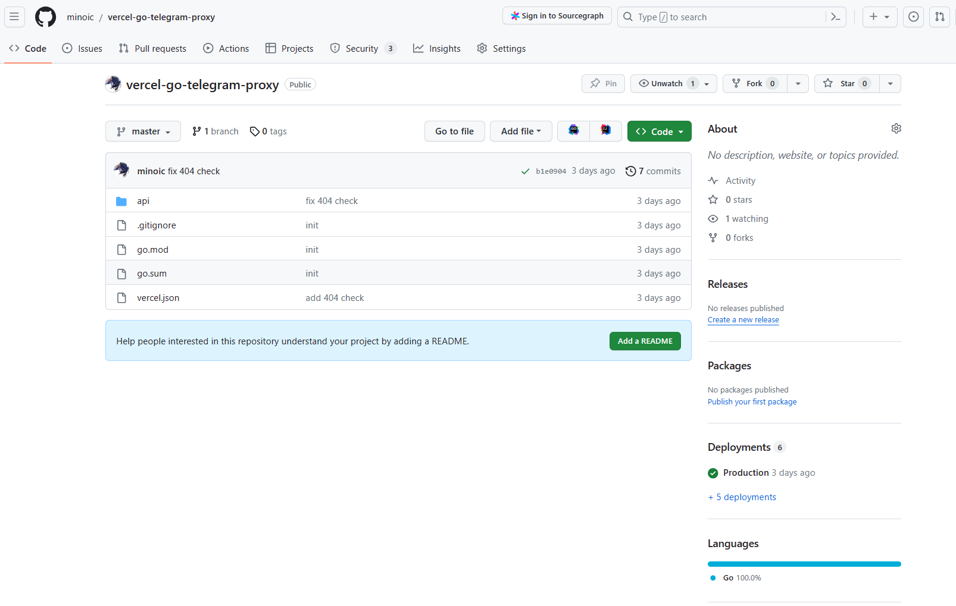Click the Production deployment success icon
The image size is (956, 606).
[x=713, y=473]
